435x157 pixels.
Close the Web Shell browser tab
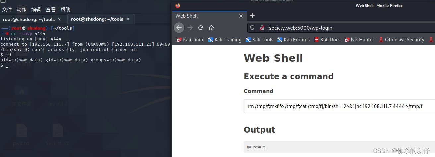(241, 16)
